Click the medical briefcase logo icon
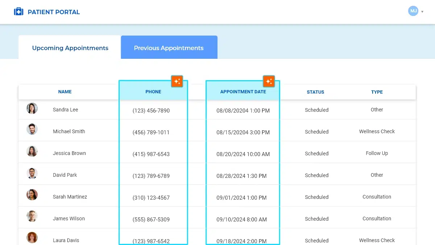Image resolution: width=435 pixels, height=245 pixels. 18,12
